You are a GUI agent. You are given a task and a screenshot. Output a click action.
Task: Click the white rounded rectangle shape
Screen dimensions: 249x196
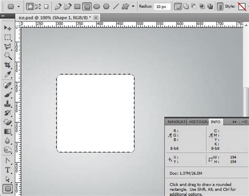tap(96, 113)
